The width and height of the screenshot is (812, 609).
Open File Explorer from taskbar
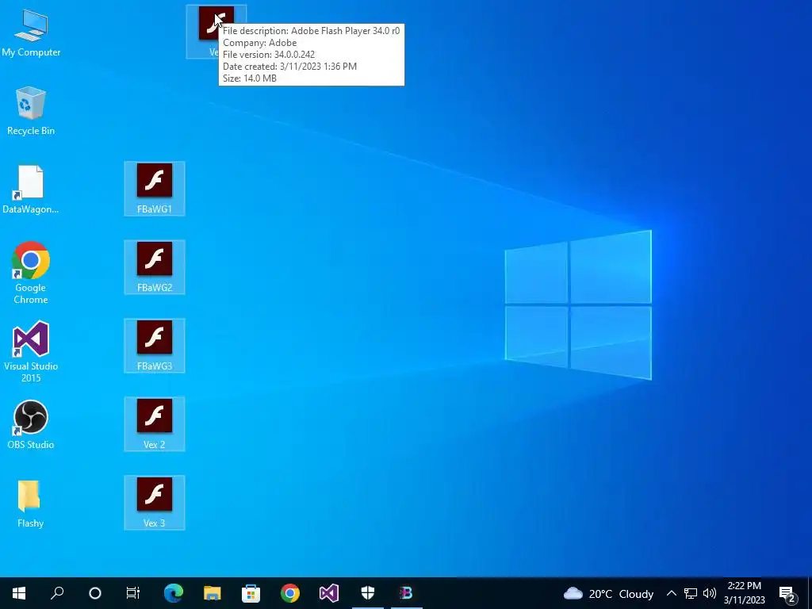point(213,593)
